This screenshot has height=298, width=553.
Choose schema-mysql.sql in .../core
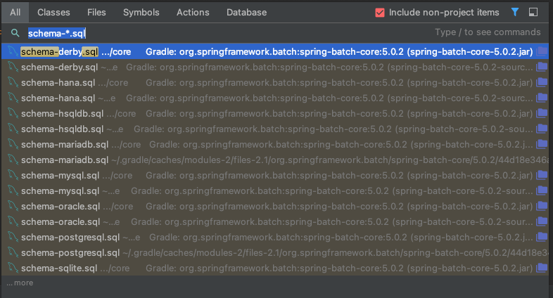275,176
